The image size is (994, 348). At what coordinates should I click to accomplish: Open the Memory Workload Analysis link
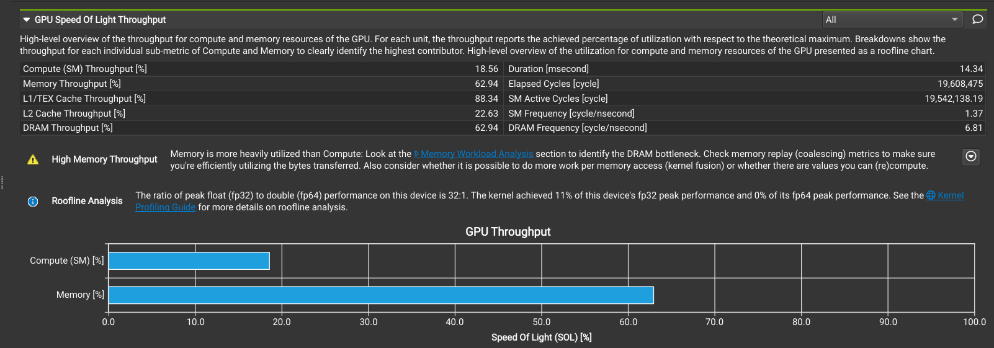477,154
